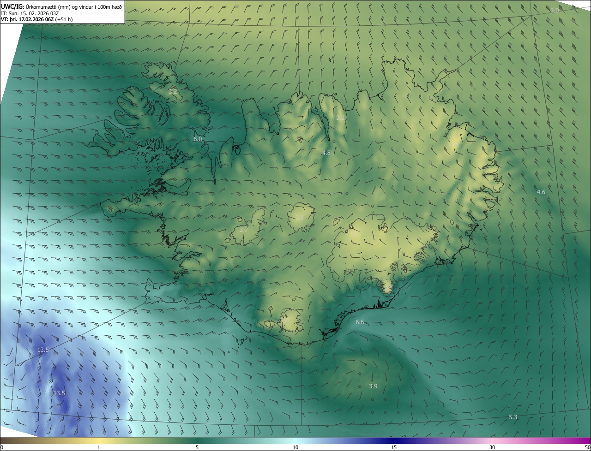
Task: Click the 6.0 value label on the map
Action: coord(198,139)
